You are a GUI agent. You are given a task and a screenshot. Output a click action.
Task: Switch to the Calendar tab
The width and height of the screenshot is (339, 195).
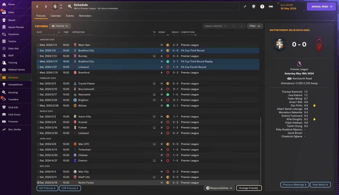point(56,16)
